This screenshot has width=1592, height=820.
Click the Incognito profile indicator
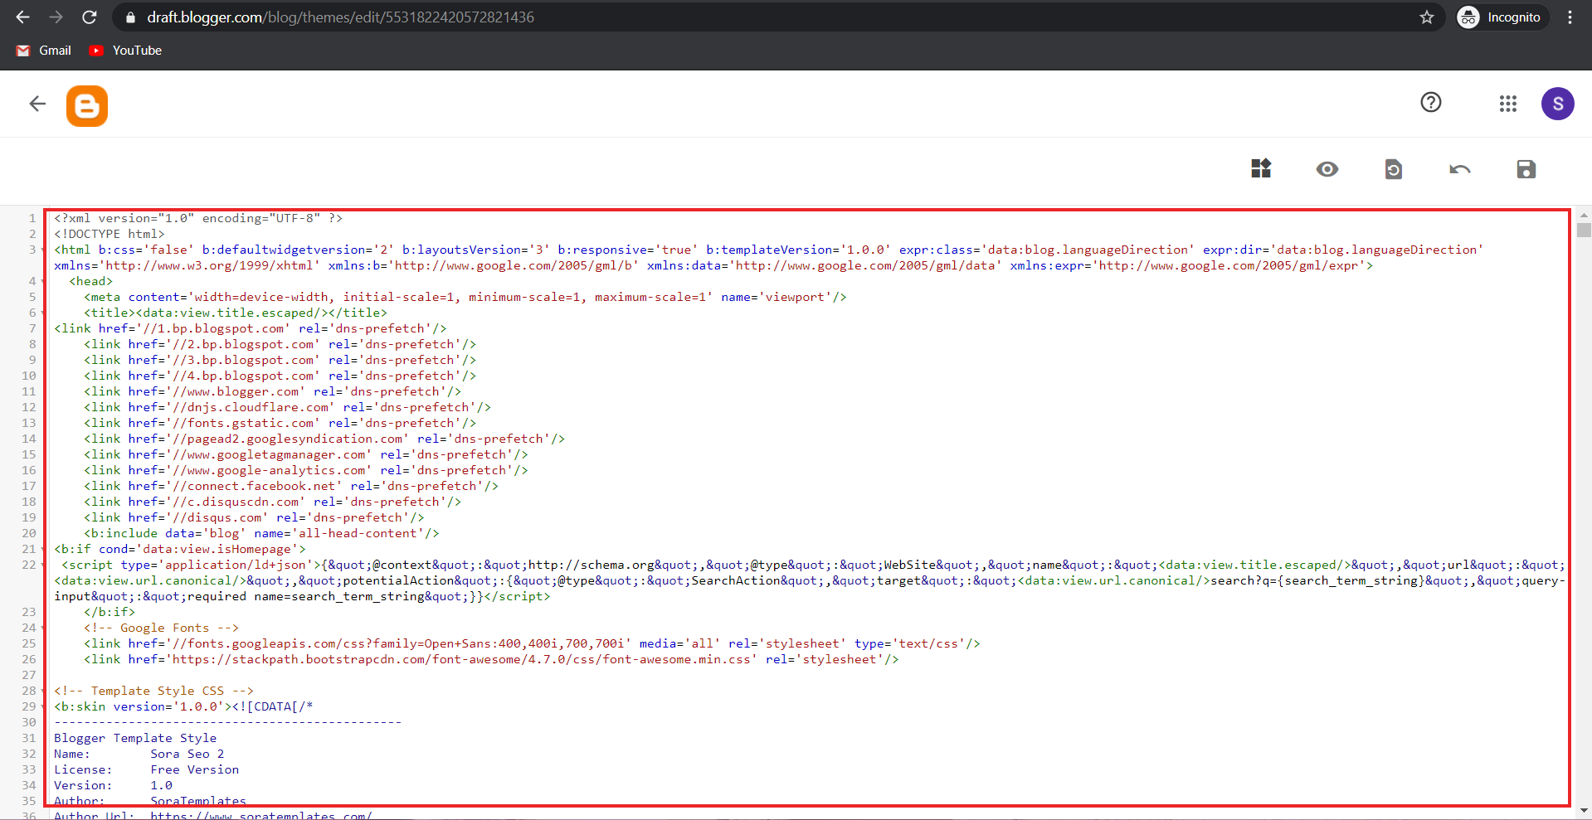[x=1502, y=17]
